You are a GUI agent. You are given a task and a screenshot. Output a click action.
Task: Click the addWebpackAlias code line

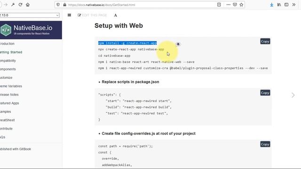[x=117, y=165]
